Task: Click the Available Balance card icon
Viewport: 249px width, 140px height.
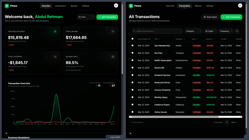Action: tap(55, 32)
